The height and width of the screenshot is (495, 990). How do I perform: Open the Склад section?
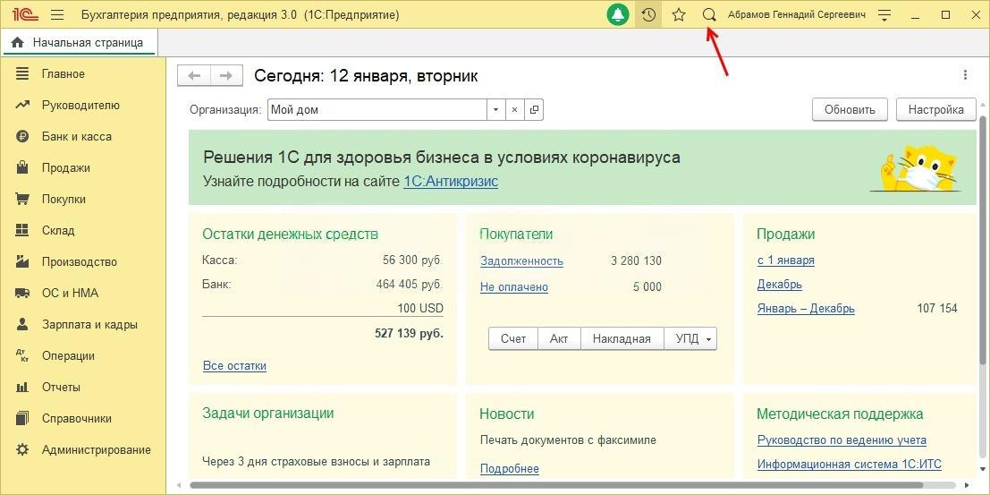pyautogui.click(x=58, y=231)
